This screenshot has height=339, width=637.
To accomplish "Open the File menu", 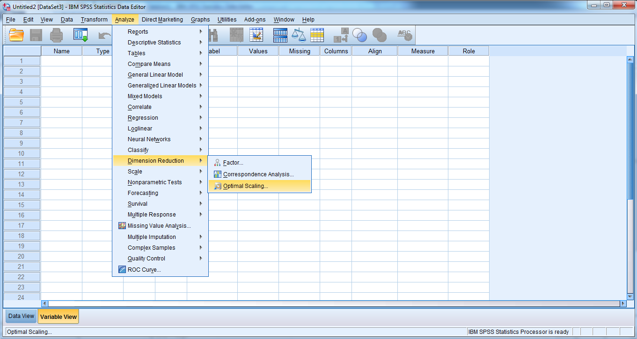I will 11,20.
